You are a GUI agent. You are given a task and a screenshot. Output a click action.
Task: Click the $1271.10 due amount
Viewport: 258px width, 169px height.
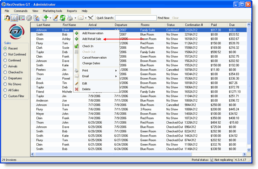coord(235,92)
